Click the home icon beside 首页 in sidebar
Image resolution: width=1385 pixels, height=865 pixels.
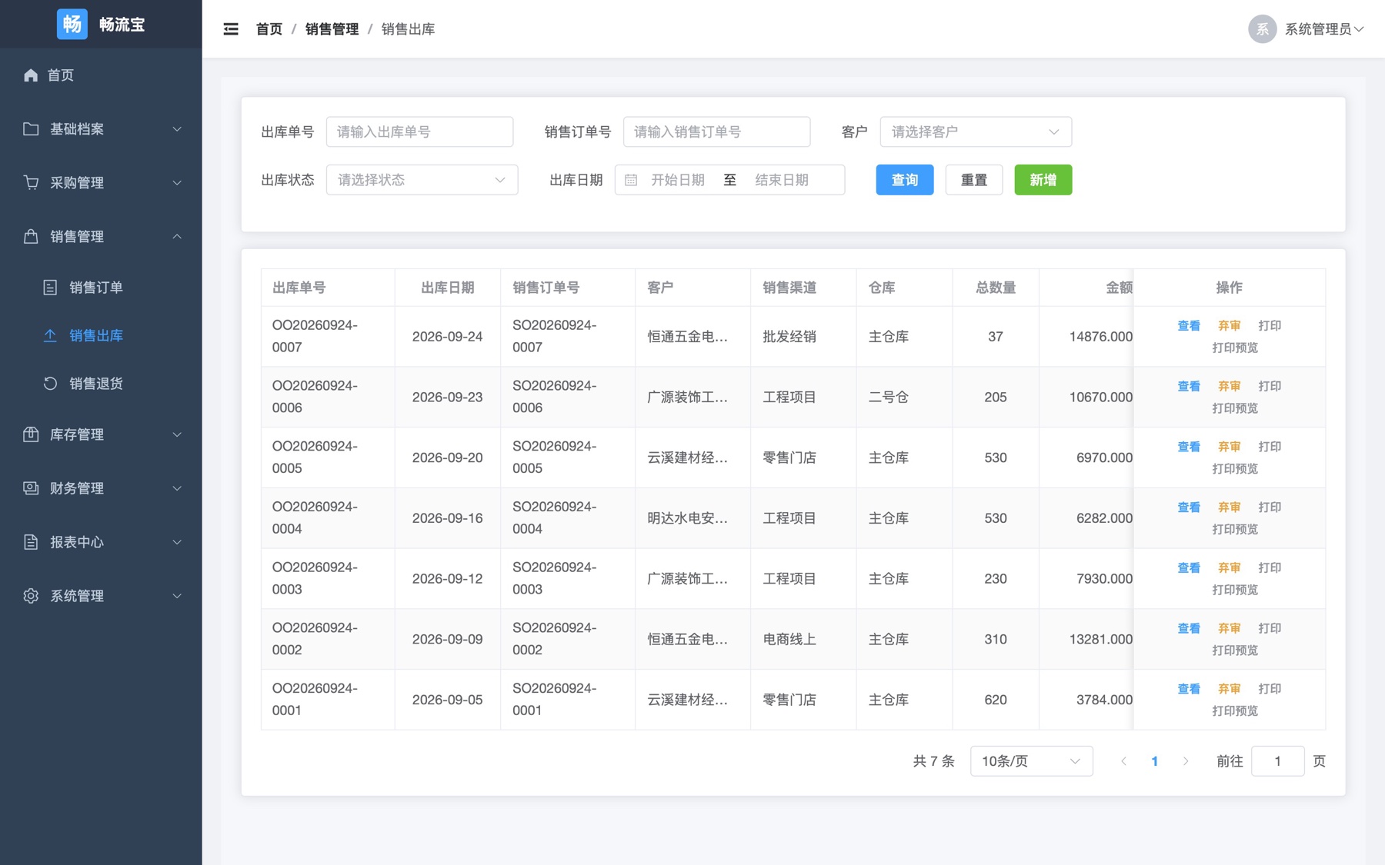click(31, 75)
